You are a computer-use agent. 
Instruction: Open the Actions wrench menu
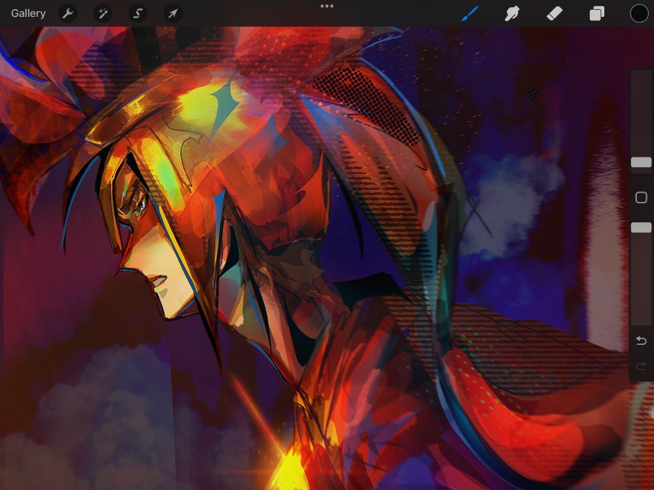tap(67, 14)
